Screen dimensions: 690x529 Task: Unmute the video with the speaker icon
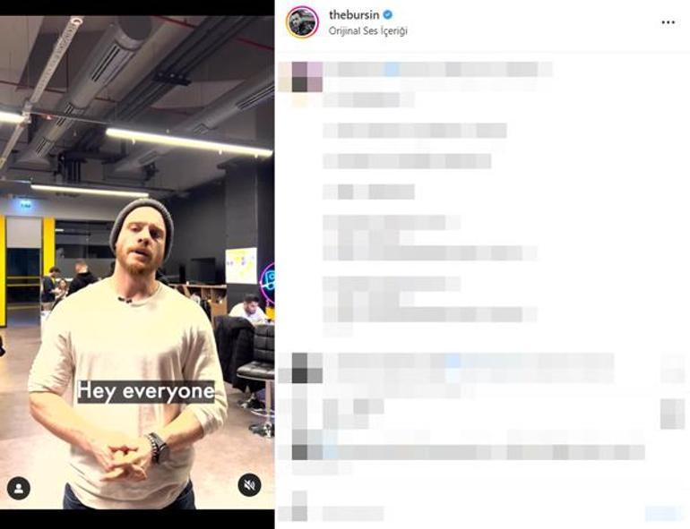[249, 485]
